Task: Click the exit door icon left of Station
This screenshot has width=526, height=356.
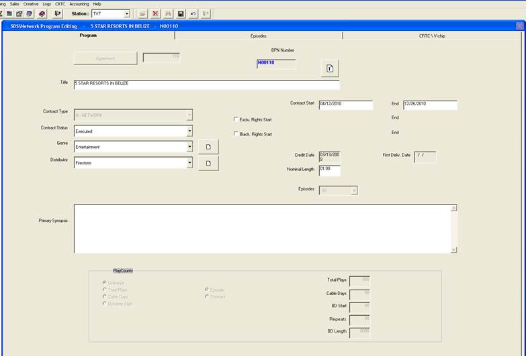Action: (58, 13)
